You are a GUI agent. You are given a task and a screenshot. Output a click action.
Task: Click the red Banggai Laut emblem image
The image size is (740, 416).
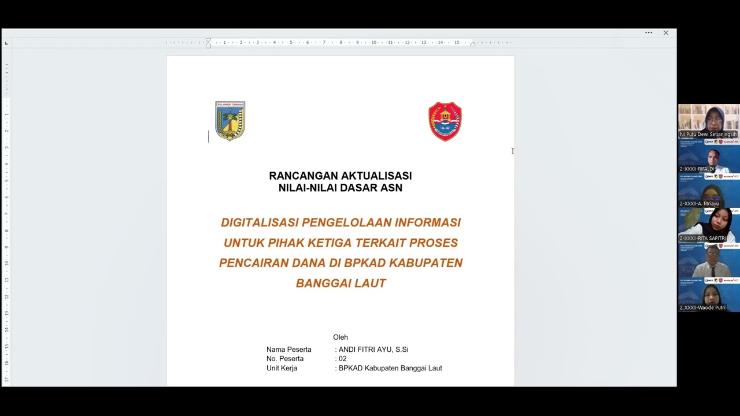pos(445,121)
